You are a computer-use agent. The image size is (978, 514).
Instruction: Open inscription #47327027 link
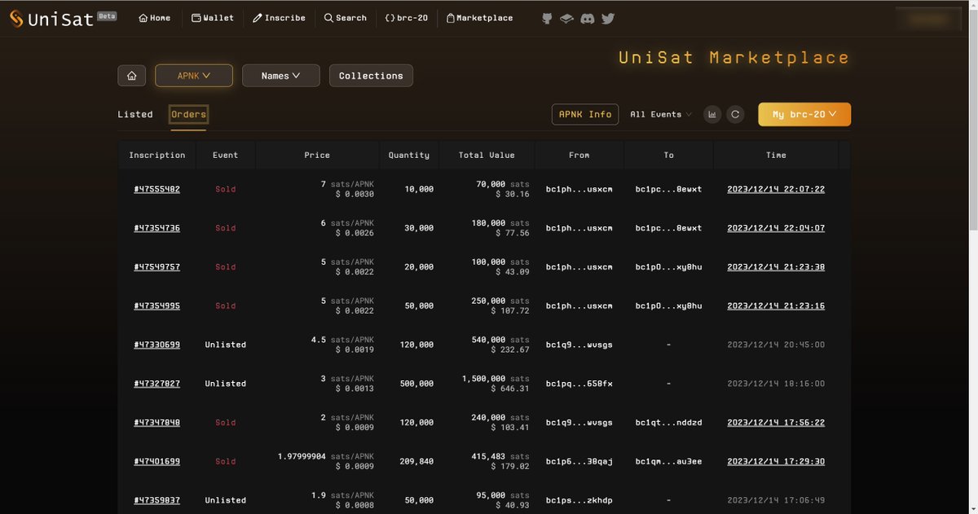click(x=157, y=384)
